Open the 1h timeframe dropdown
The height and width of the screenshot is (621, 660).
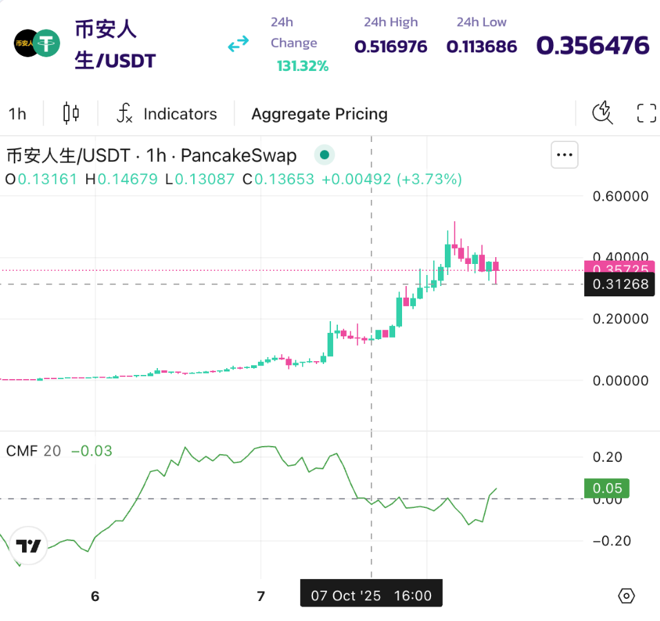pyautogui.click(x=17, y=114)
